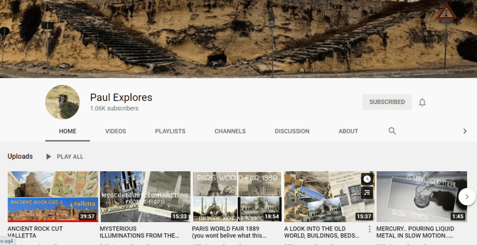Play the Mercury pouring liquid metal thumbnail
The height and width of the screenshot is (245, 477).
[x=422, y=196]
